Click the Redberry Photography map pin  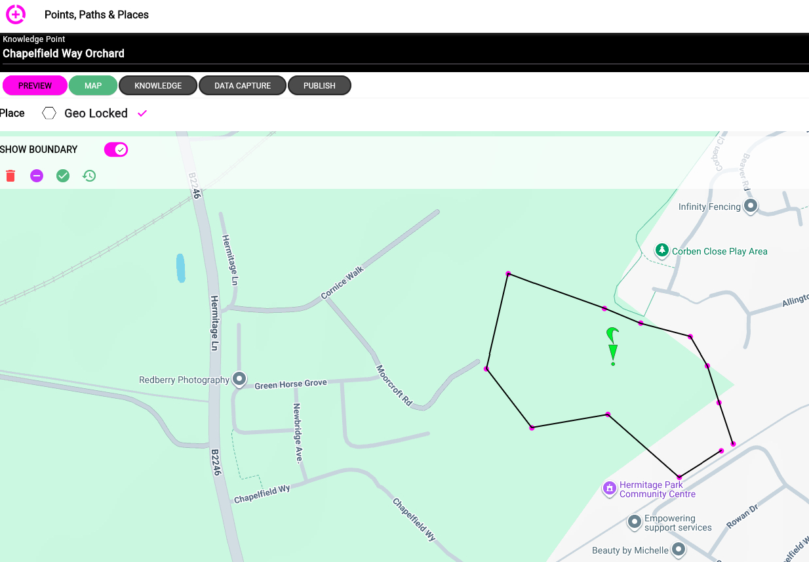pyautogui.click(x=240, y=379)
